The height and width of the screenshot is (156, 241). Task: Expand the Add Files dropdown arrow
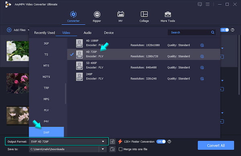pos(28,30)
